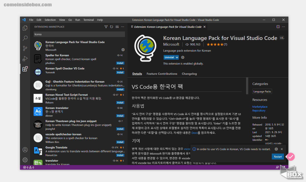
Task: Open the Run menu
Action: (78, 20)
